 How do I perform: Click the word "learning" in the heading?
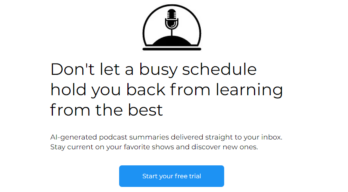249,91
